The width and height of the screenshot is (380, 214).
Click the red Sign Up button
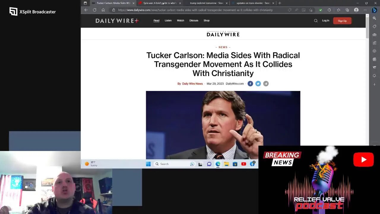click(x=342, y=21)
